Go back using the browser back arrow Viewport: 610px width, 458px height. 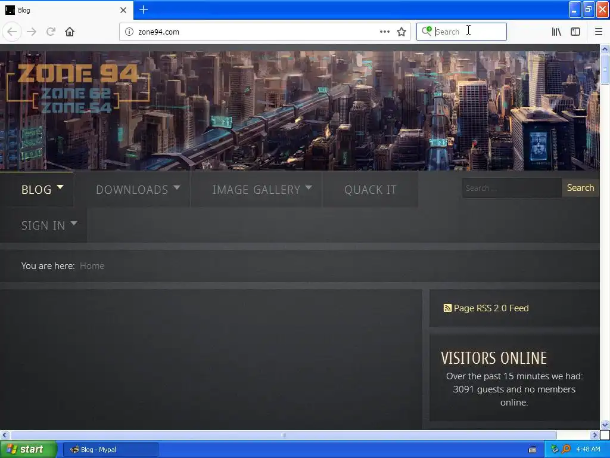point(12,32)
